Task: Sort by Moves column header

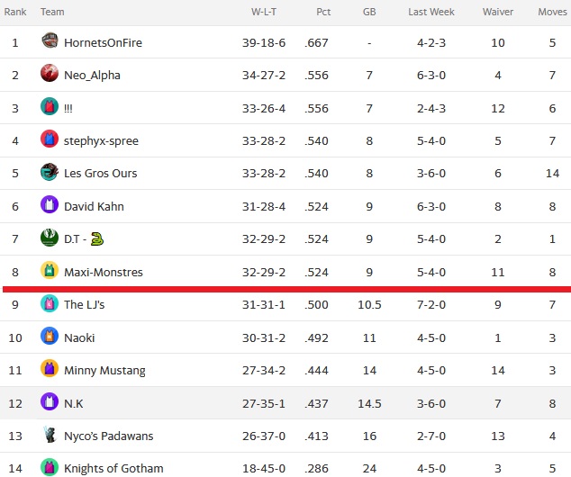Action: [x=552, y=12]
